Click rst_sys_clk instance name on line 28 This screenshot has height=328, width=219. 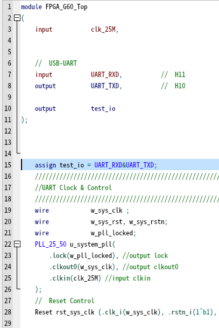click(75, 312)
